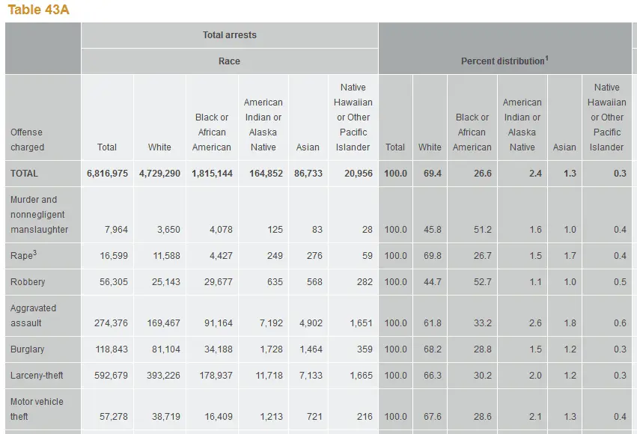The width and height of the screenshot is (637, 434).
Task: Select the Larceny-theft row label
Action: point(37,376)
